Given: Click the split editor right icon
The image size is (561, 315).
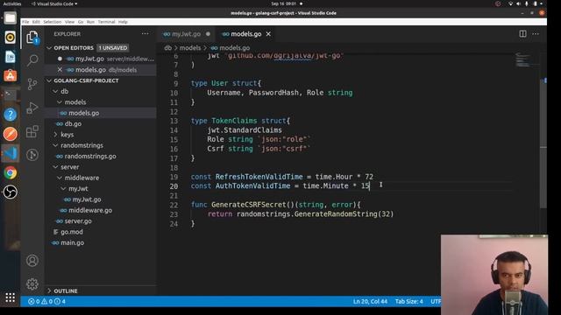Looking at the screenshot, I should pos(522,33).
